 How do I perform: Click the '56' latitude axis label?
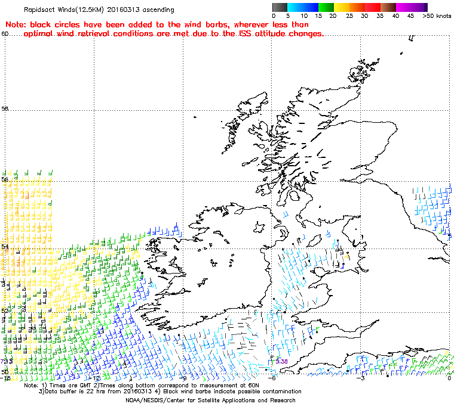click(5, 179)
